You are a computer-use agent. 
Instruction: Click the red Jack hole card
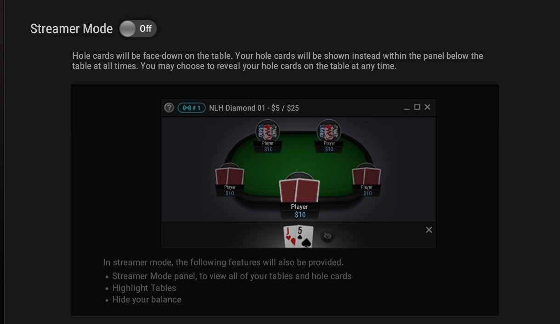tap(291, 236)
